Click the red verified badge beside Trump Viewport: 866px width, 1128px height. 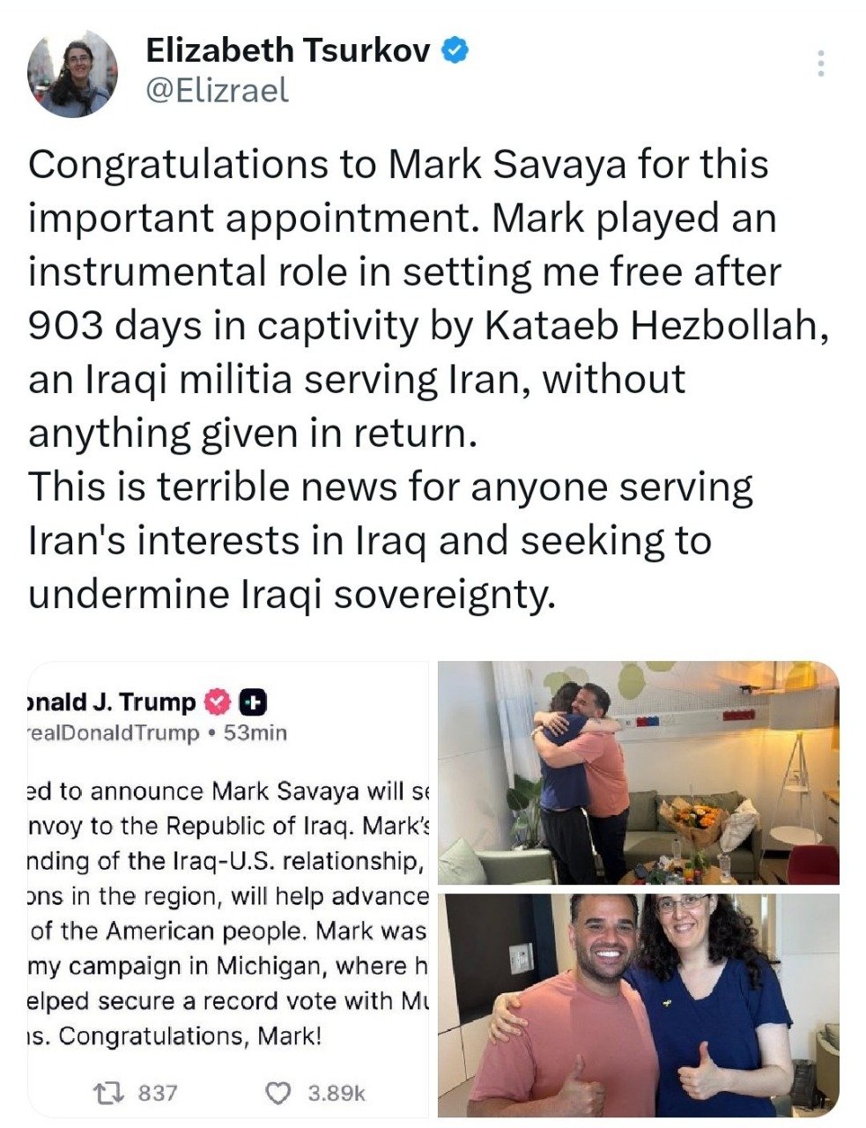tap(217, 702)
